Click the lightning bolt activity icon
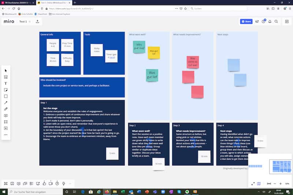293x195 pixels. coord(63,184)
